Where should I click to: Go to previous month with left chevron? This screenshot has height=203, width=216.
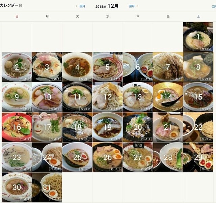click(76, 6)
